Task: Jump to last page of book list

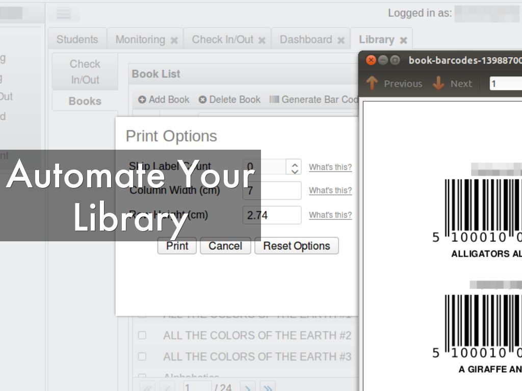Action: point(268,387)
